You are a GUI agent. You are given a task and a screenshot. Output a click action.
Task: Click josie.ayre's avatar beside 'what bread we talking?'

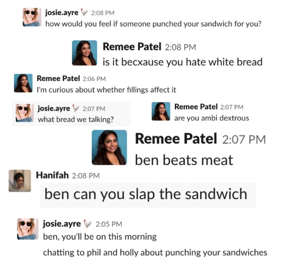pyautogui.click(x=24, y=113)
